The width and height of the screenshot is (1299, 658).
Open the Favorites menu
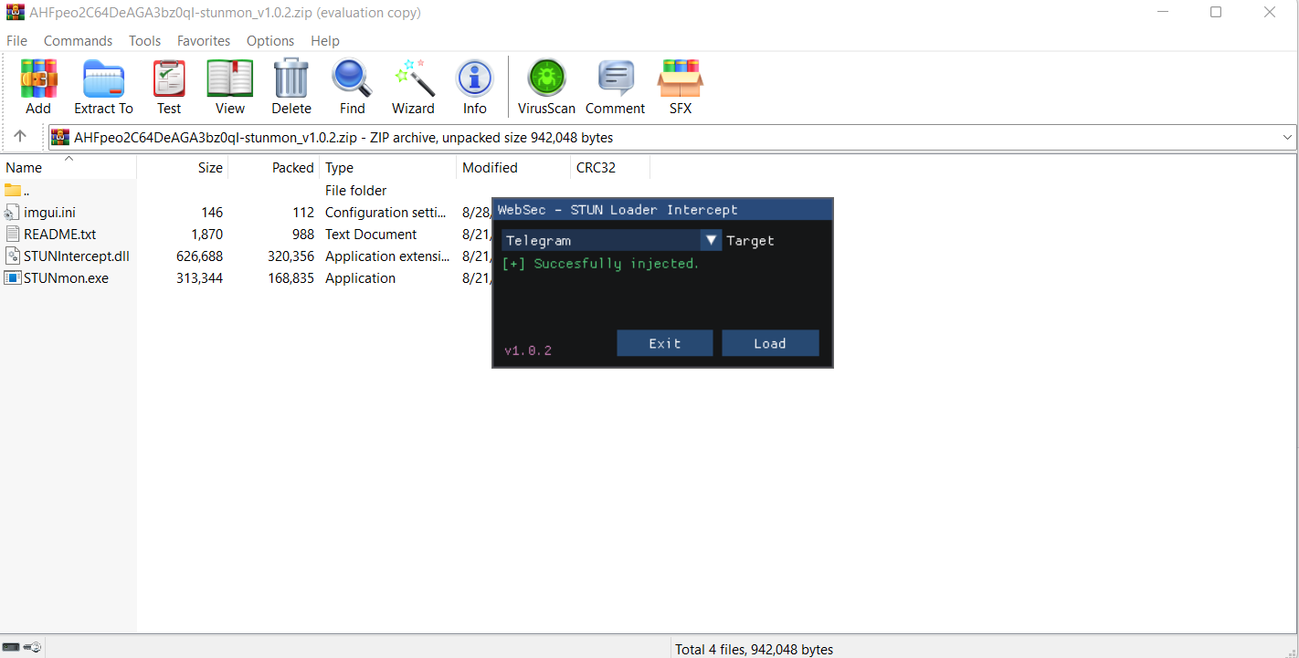pos(204,41)
